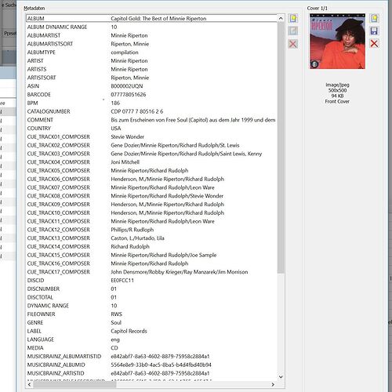The width and height of the screenshot is (392, 392).
Task: Click the horizontal scroll-left arrow
Action: point(29,384)
